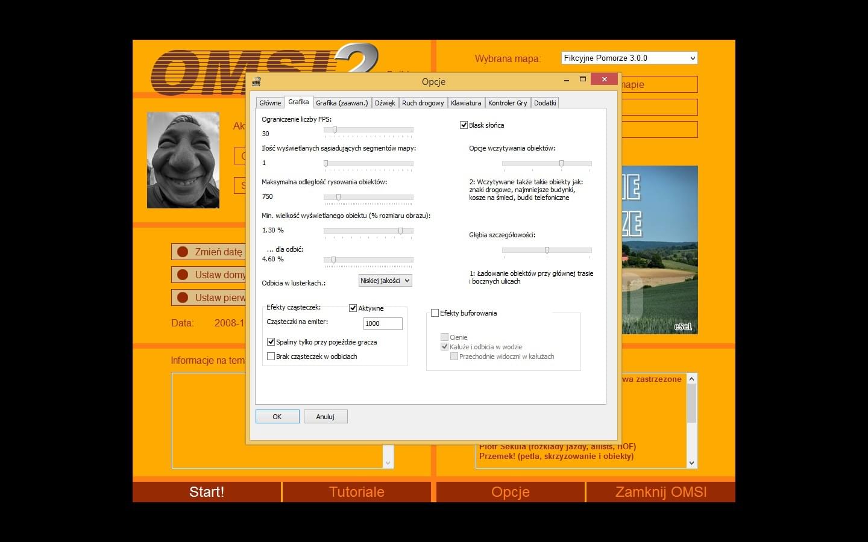
Task: Adjust the Ograniczenie liczby FPS slider
Action: click(x=368, y=130)
